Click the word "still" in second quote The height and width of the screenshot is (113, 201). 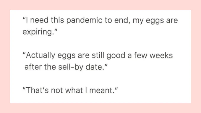[98, 55]
